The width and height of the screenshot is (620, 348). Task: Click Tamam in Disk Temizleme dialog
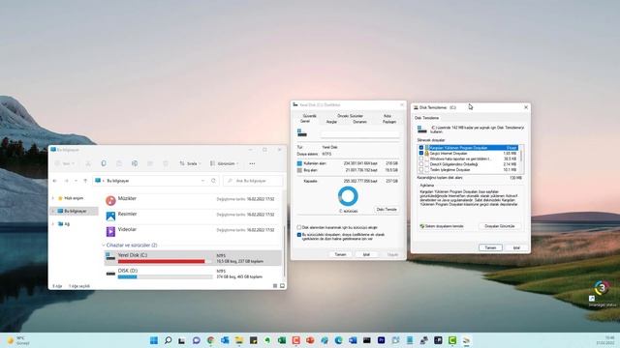[490, 247]
